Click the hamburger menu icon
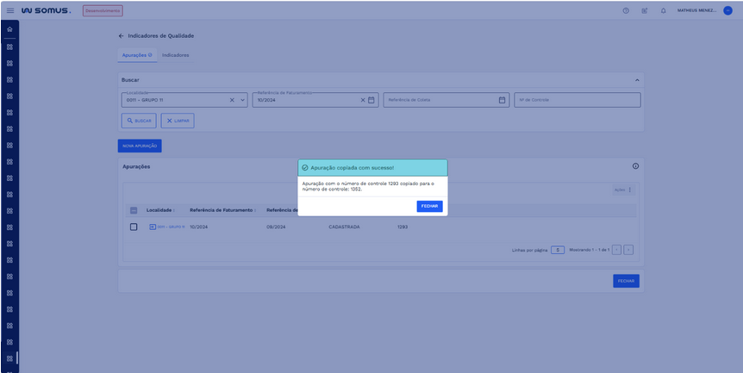Viewport: 743px width, 373px height. point(10,10)
